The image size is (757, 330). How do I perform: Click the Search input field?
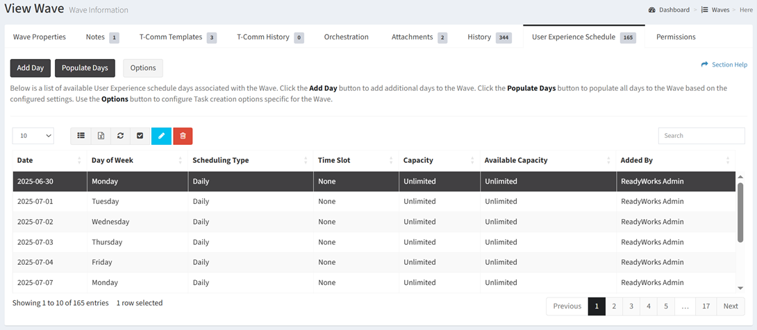point(701,136)
